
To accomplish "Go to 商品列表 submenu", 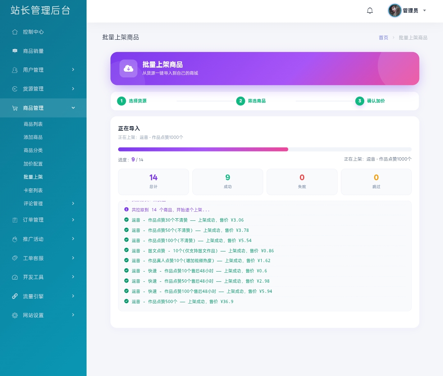I will [33, 124].
